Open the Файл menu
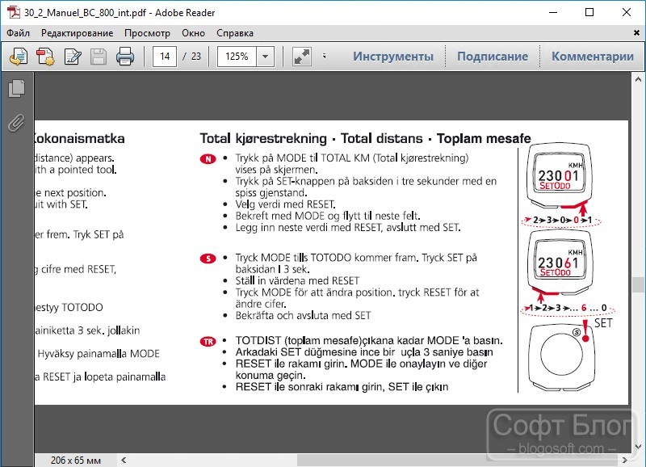The height and width of the screenshot is (467, 646). (18, 33)
